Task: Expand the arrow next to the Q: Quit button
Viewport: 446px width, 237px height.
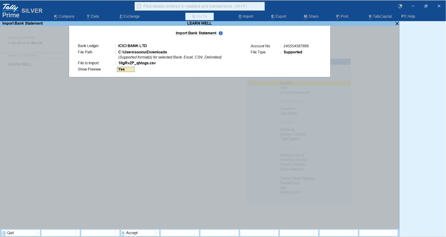Action: pyautogui.click(x=37, y=233)
